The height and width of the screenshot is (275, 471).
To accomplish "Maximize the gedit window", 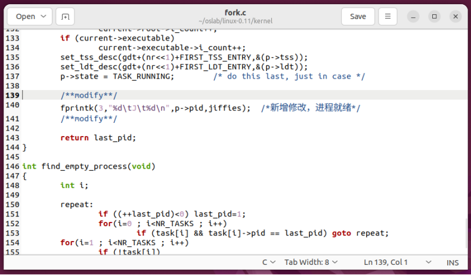I will [x=435, y=17].
